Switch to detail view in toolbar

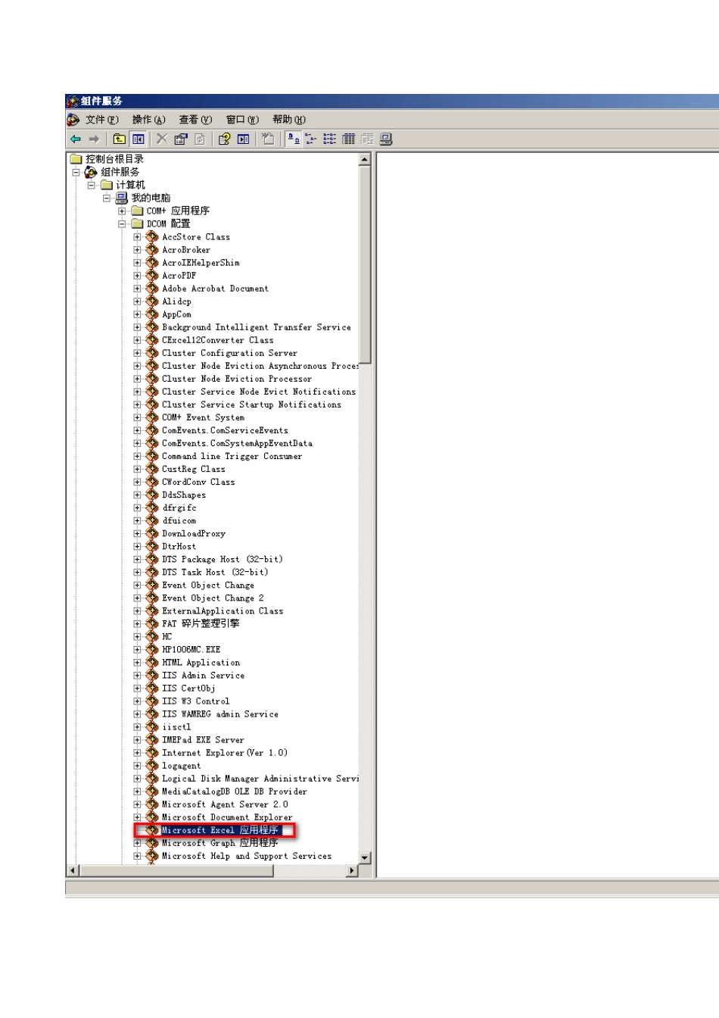348,139
